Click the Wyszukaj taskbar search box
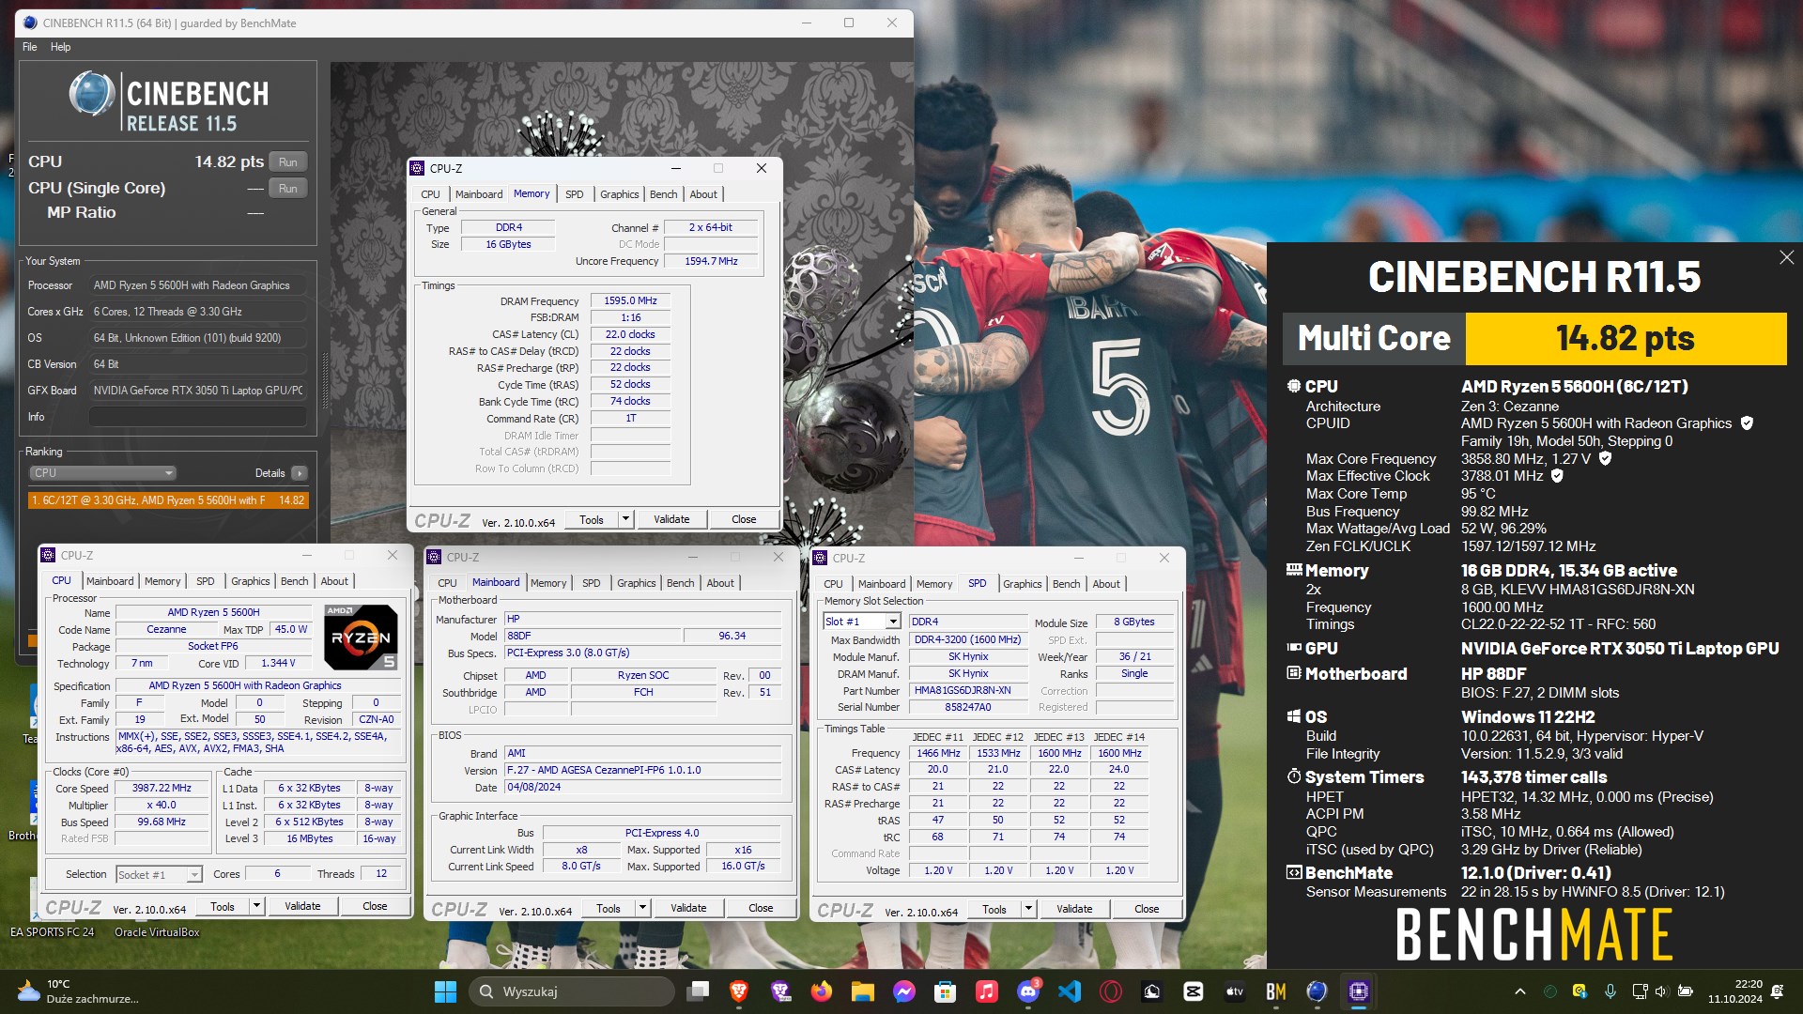1803x1014 pixels. 571,991
